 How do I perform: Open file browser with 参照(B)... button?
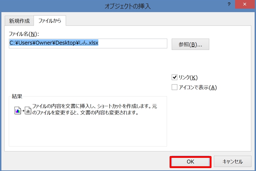(x=190, y=44)
